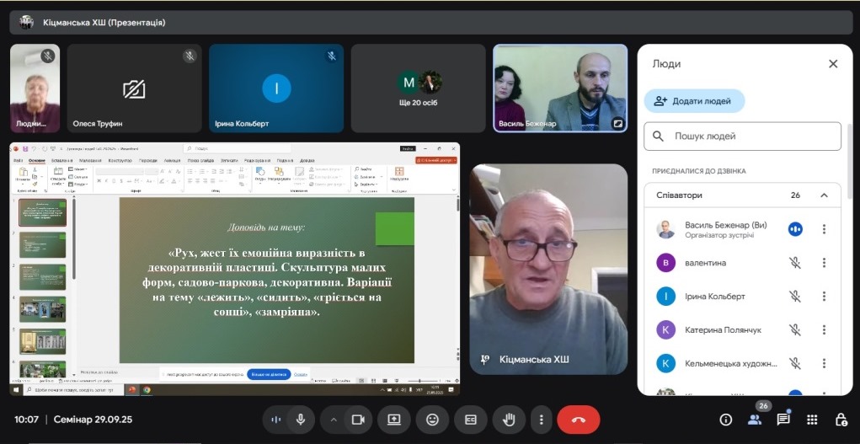Open meeting details info icon
This screenshot has width=860, height=444.
tap(725, 420)
